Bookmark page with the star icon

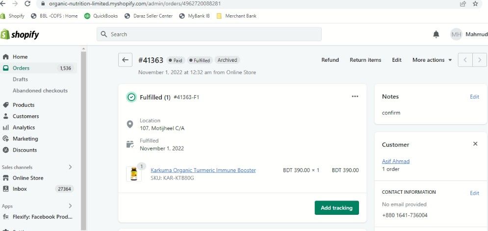tap(475, 4)
